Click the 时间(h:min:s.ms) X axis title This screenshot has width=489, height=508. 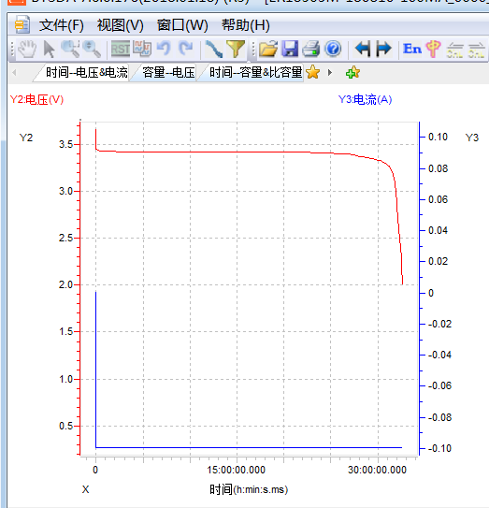249,489
